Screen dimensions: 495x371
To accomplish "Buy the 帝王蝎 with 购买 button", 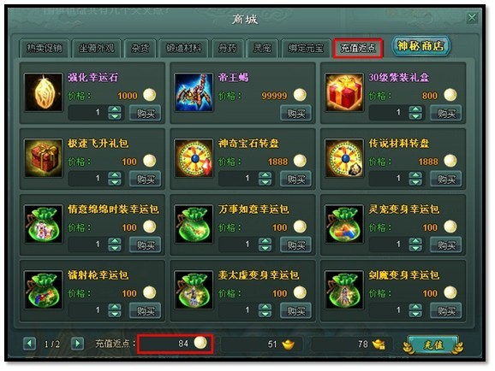I will pos(295,113).
